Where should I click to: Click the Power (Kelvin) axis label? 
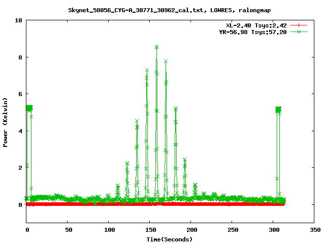click(x=5, y=123)
